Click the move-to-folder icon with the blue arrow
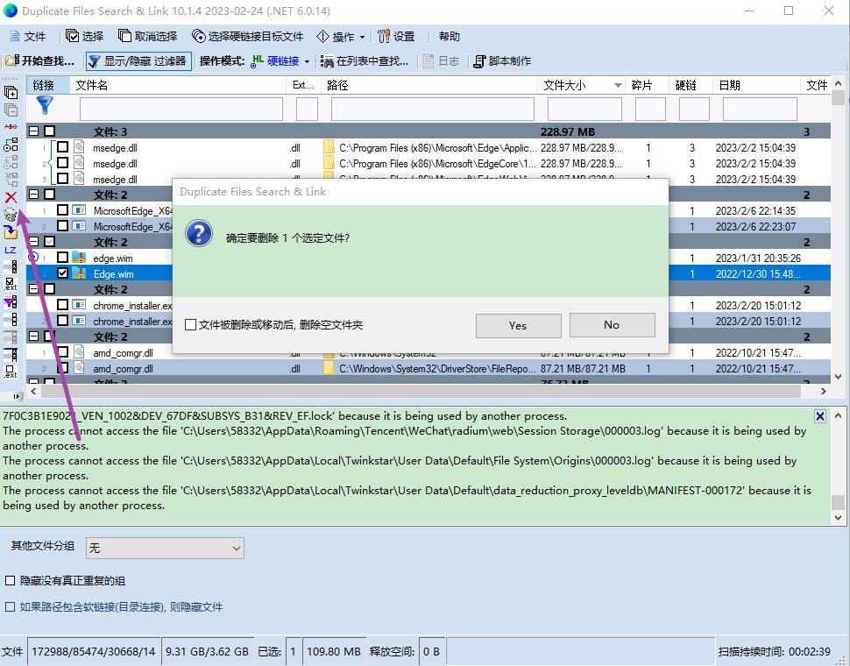Screen dimensions: 850x666 [x=11, y=232]
